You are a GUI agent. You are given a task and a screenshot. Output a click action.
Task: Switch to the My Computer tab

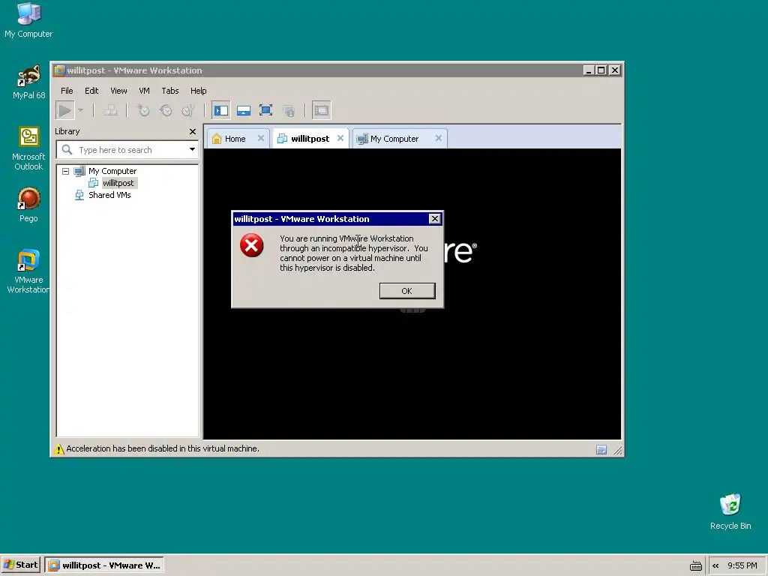pyautogui.click(x=394, y=139)
